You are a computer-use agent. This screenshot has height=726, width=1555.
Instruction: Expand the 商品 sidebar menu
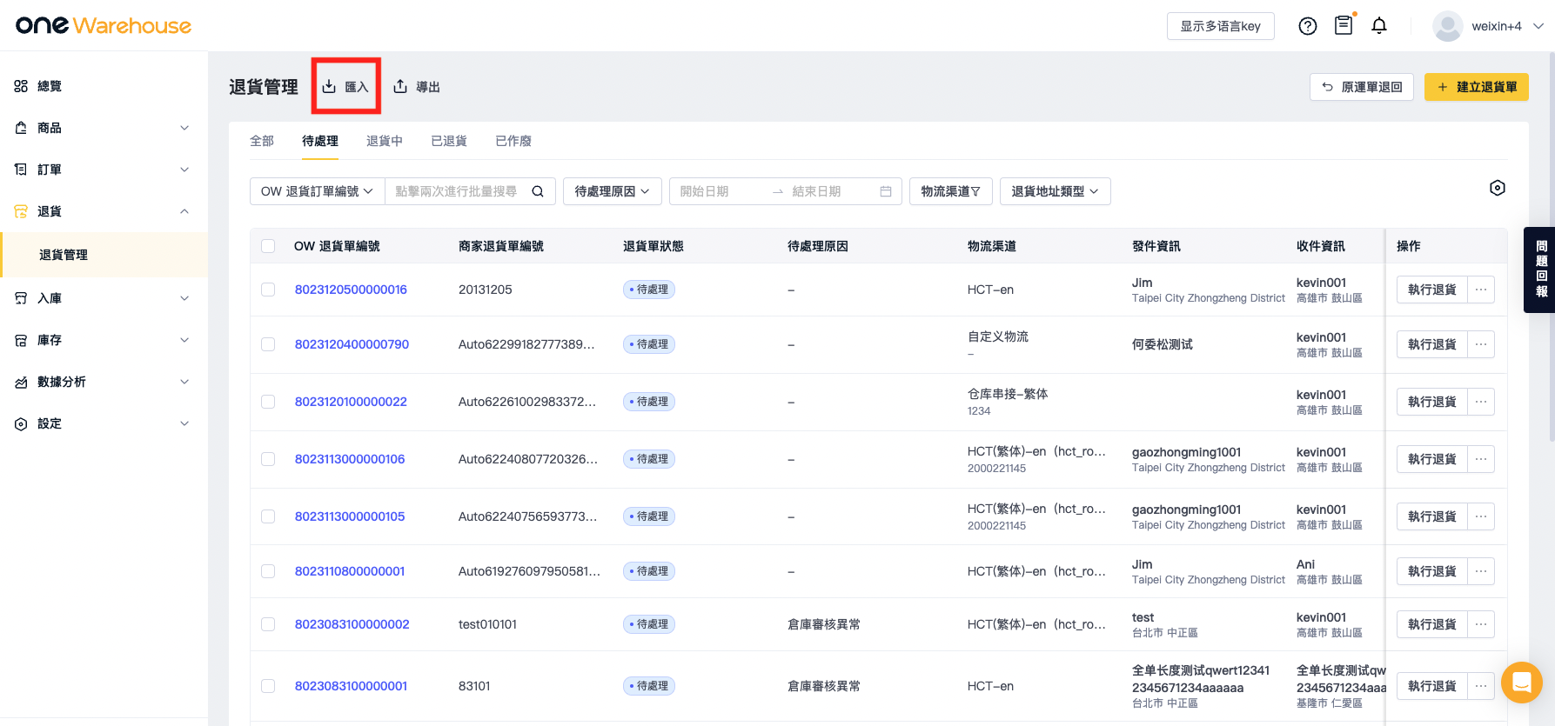click(x=104, y=128)
